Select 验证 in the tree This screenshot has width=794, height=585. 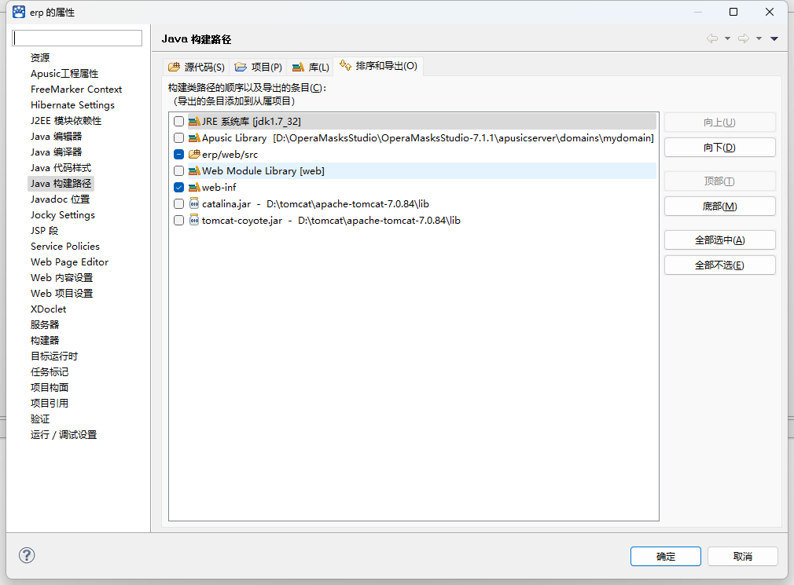(x=40, y=419)
